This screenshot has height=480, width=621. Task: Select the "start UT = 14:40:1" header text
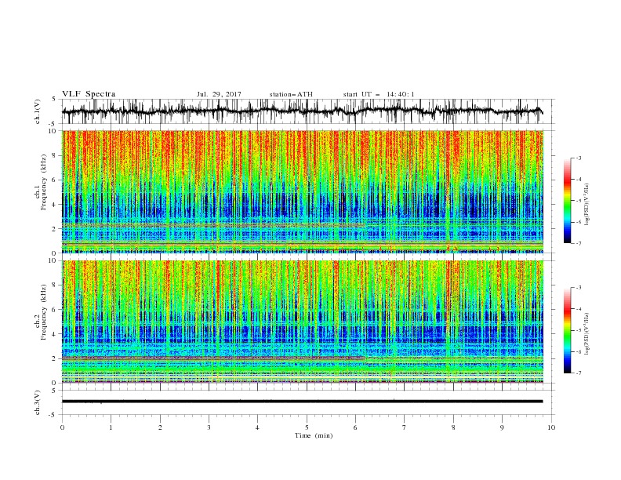379,94
